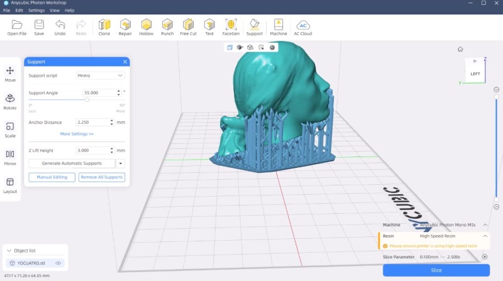Viewport: 503px width, 281px height.
Task: Click Remove All Supports button
Action: point(102,177)
